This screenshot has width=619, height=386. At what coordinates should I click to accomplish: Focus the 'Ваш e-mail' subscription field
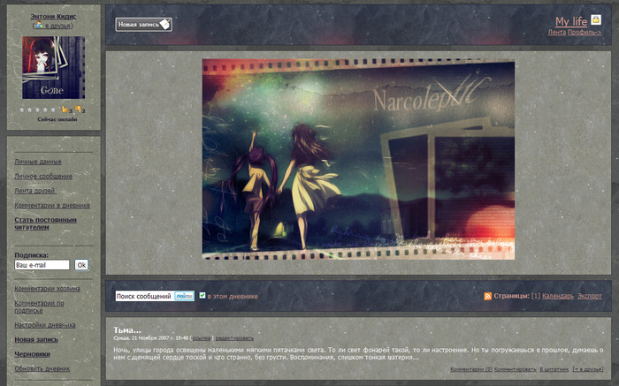pos(42,265)
